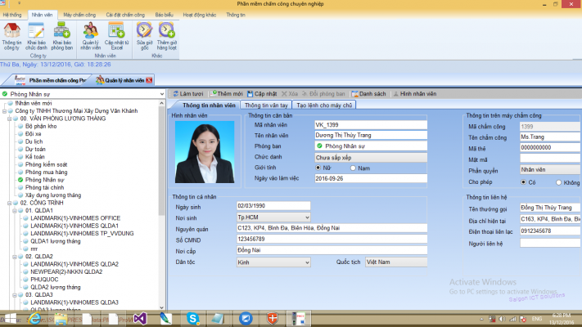
Task: Select !Nhân viên mới tree item
Action: pyautogui.click(x=34, y=103)
